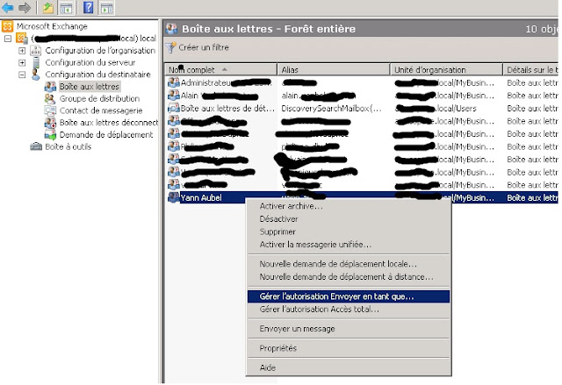Collapse Configuration du destinataire node
The height and width of the screenshot is (385, 562).
(22, 75)
